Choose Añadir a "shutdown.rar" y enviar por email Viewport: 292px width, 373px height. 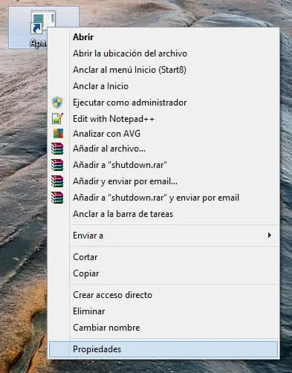[x=163, y=198]
